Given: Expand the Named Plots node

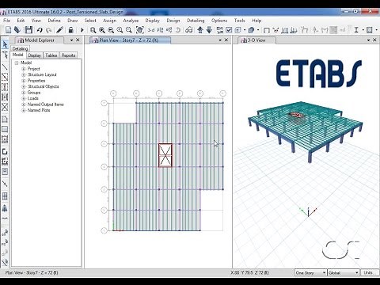Looking at the screenshot, I should tap(24, 110).
